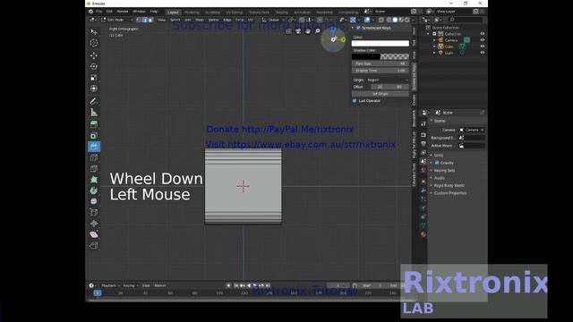Image resolution: width=573 pixels, height=322 pixels.
Task: Select the Shear tool
Action: pos(94,234)
